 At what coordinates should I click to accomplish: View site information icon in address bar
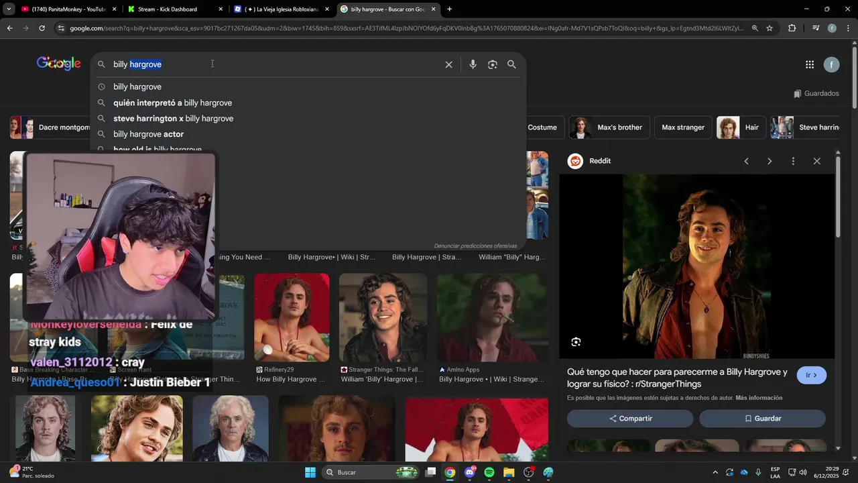pos(61,28)
